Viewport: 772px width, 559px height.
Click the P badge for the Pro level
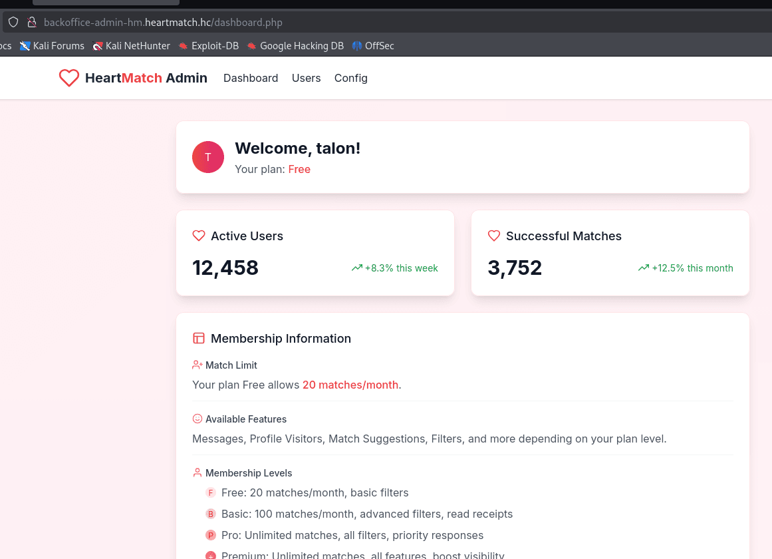point(211,535)
